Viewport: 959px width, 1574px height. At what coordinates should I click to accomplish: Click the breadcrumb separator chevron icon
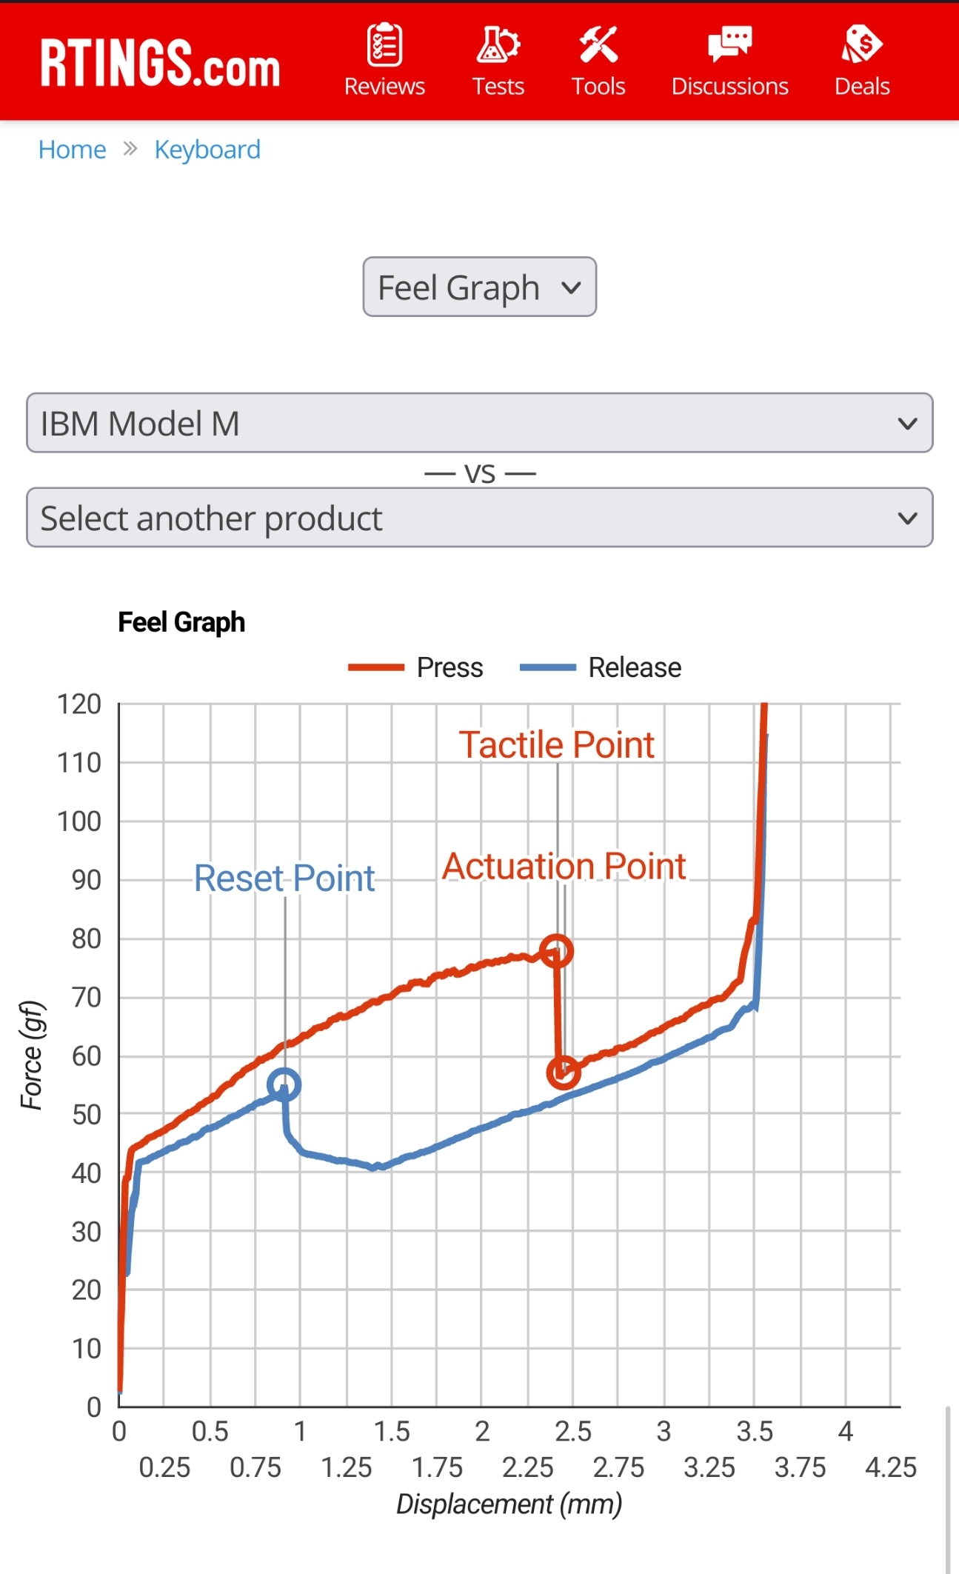130,149
